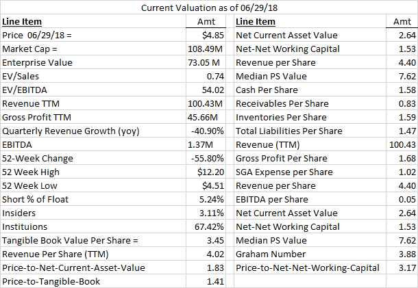Click the right-side Amt header cell

click(x=402, y=21)
